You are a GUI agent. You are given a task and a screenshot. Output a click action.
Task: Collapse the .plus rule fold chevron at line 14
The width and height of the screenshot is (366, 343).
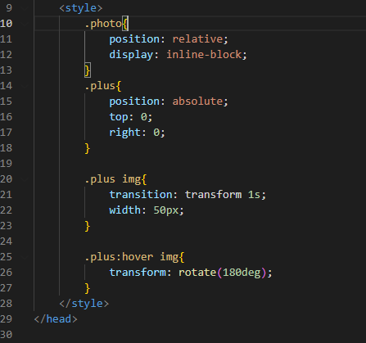tap(25, 86)
